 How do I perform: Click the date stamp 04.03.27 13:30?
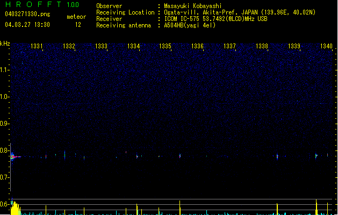27,25
